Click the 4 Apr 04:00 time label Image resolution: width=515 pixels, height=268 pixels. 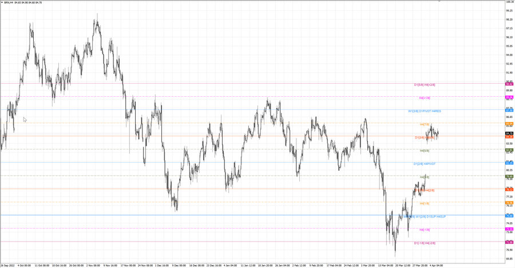[436, 265]
